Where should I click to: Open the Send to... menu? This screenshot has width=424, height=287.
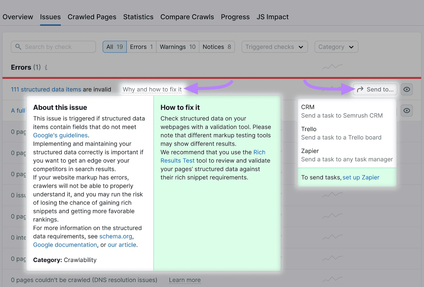(375, 89)
